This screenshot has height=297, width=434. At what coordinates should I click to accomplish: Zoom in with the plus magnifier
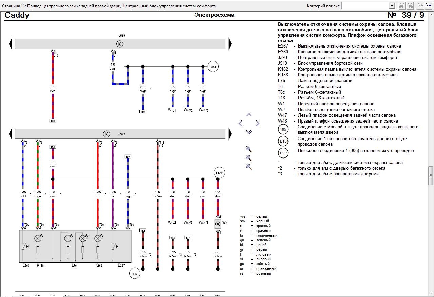(x=249, y=158)
